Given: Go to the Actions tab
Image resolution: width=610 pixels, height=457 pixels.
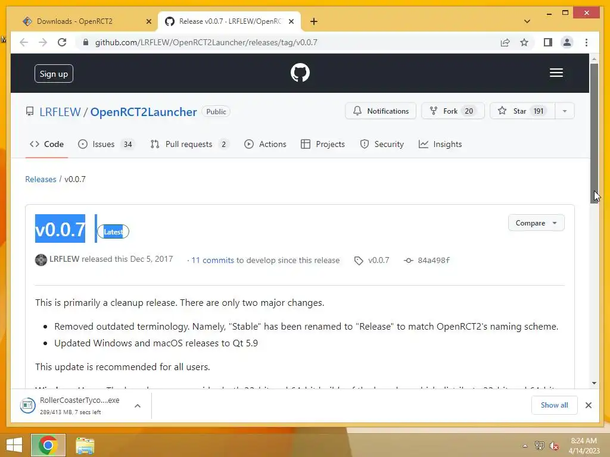Looking at the screenshot, I should pyautogui.click(x=265, y=144).
